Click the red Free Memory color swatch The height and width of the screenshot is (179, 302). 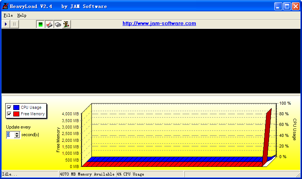[x=16, y=114]
